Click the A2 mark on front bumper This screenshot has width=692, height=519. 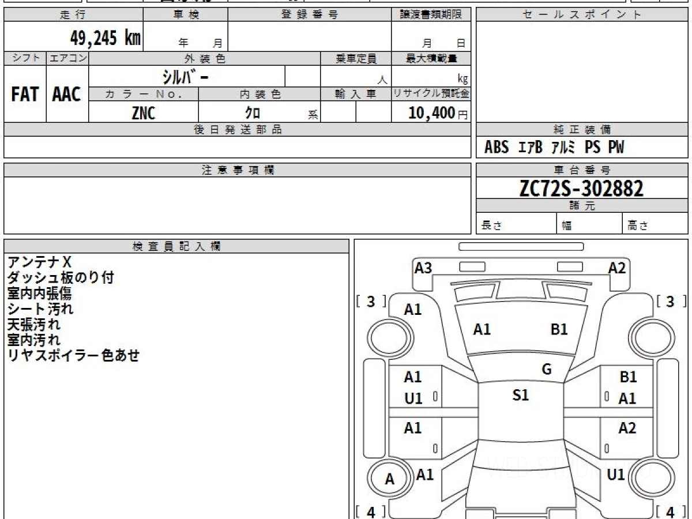click(x=617, y=268)
